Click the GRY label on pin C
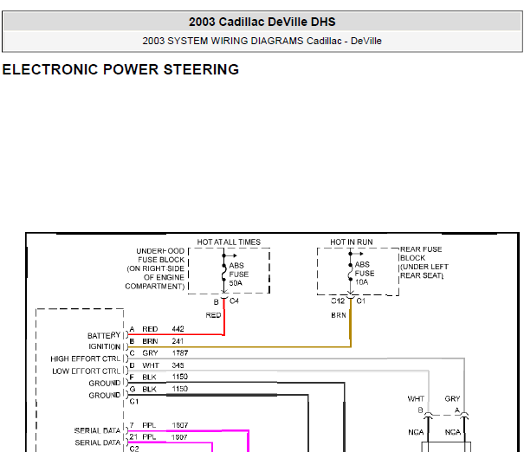This screenshot has width=524, height=452. (150, 353)
